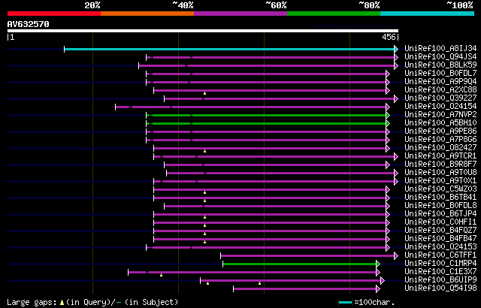Click the yellow query-gap triangle in the legend

coord(62,303)
